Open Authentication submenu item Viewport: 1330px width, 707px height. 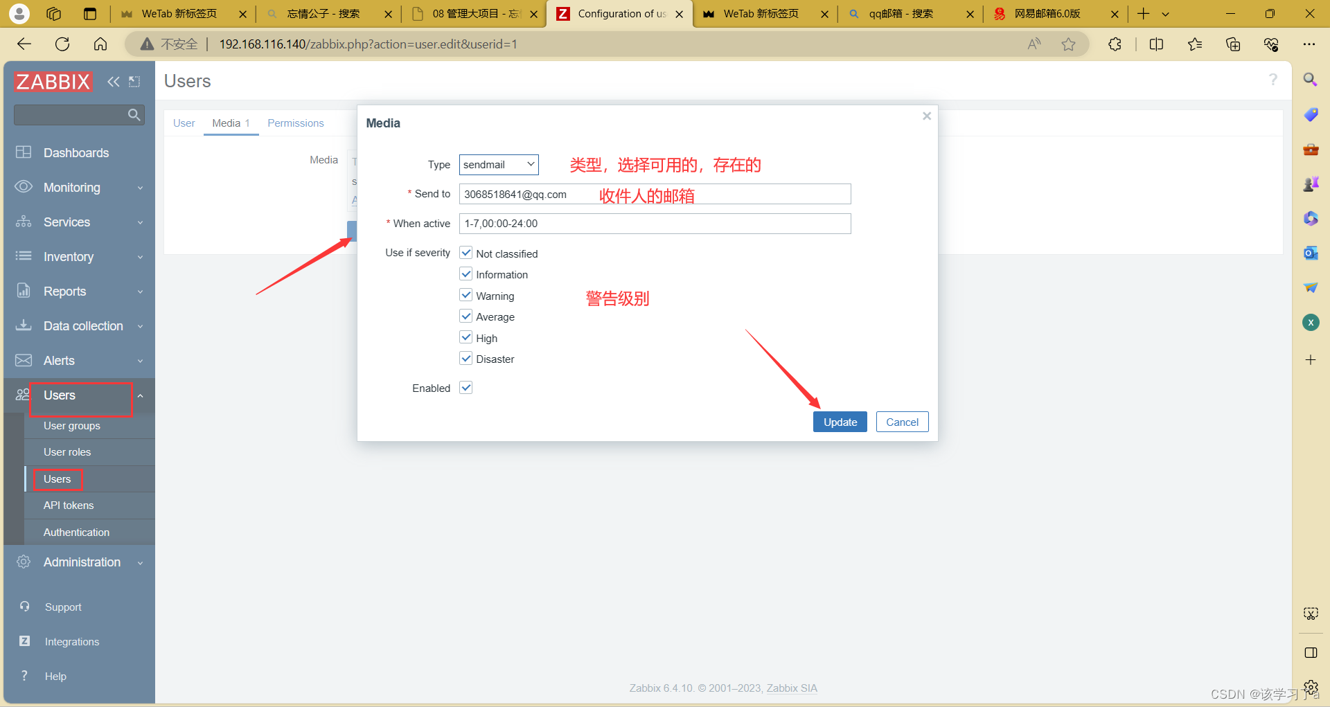[76, 533]
